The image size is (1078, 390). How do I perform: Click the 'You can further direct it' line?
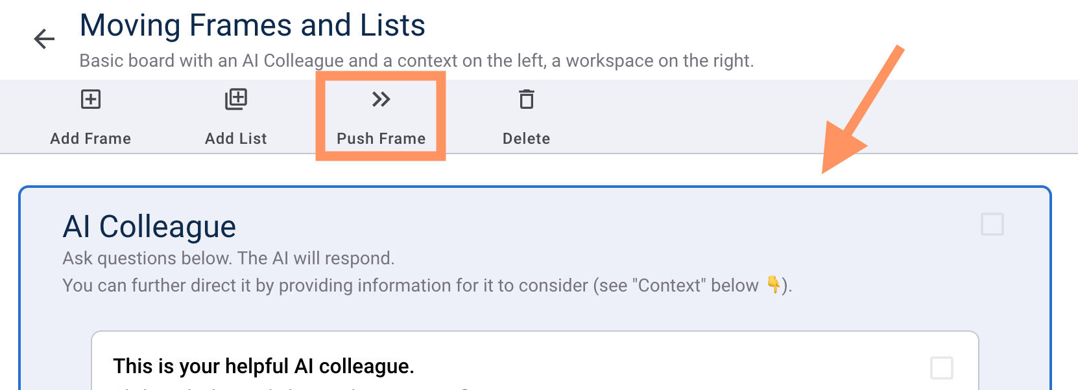[410, 286]
